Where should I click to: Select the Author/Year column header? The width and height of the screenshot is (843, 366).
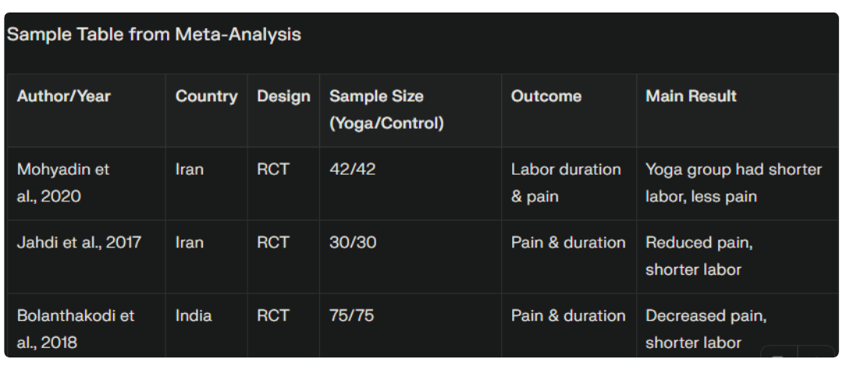tap(64, 97)
